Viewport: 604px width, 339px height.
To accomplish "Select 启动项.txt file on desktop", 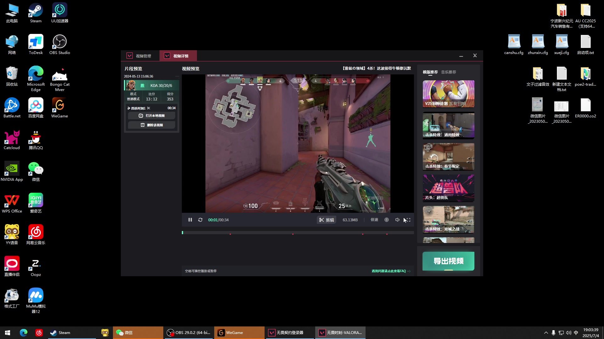I will 586,45.
